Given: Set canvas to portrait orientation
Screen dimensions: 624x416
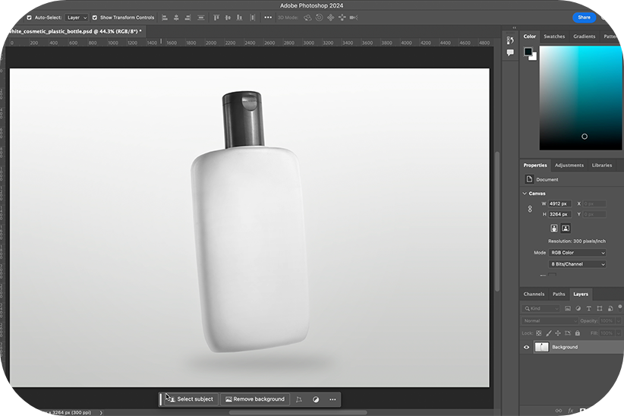Looking at the screenshot, I should [x=553, y=228].
